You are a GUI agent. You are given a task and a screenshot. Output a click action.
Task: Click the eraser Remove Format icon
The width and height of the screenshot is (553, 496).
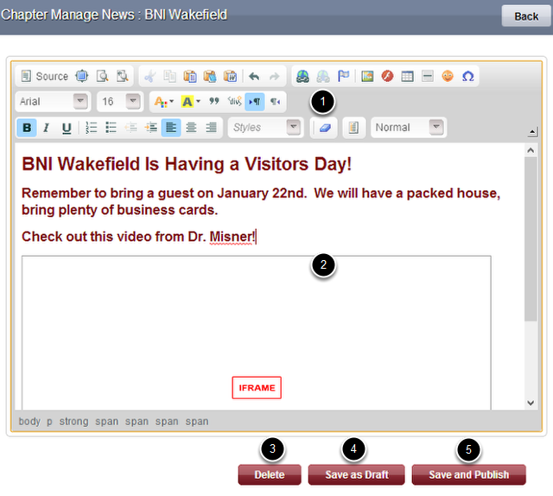pyautogui.click(x=325, y=128)
